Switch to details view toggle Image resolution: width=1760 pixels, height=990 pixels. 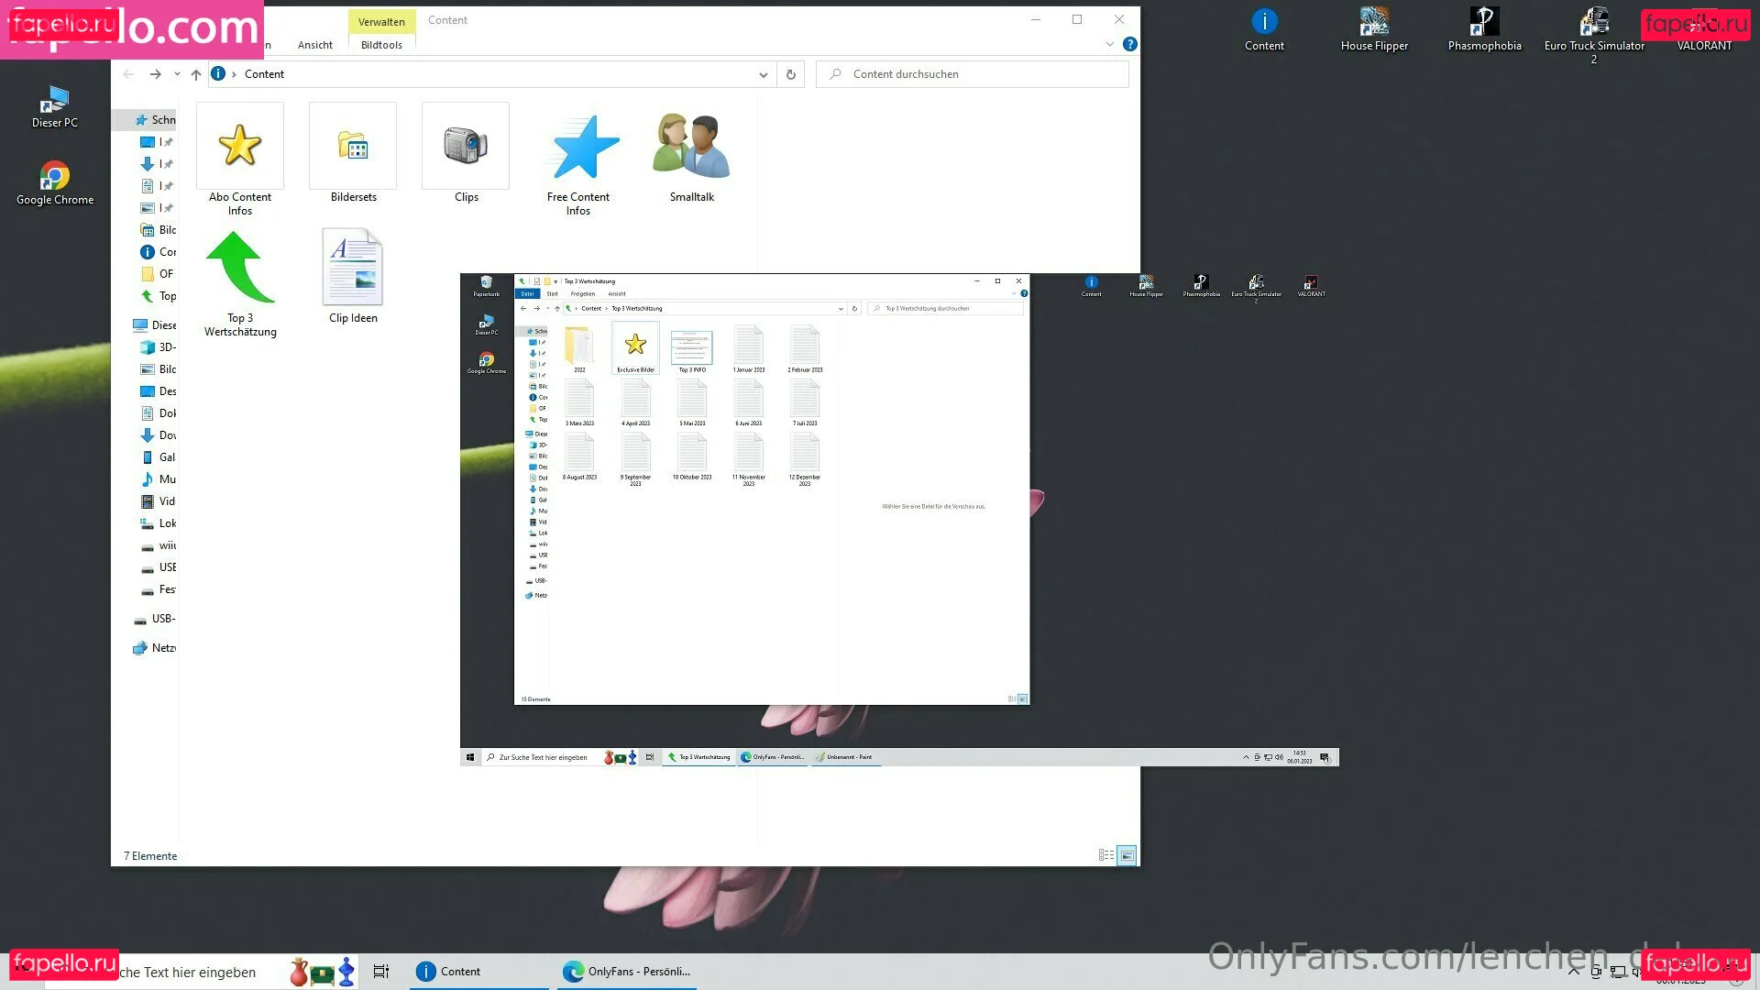tap(1105, 855)
